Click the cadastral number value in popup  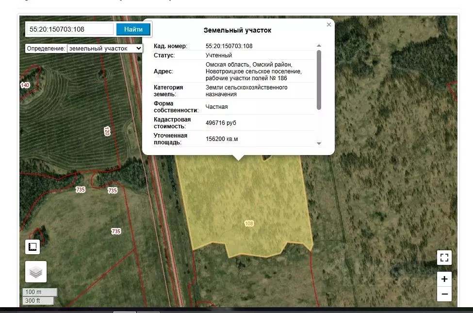coord(229,46)
